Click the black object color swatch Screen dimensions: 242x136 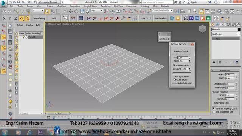pos(239,29)
